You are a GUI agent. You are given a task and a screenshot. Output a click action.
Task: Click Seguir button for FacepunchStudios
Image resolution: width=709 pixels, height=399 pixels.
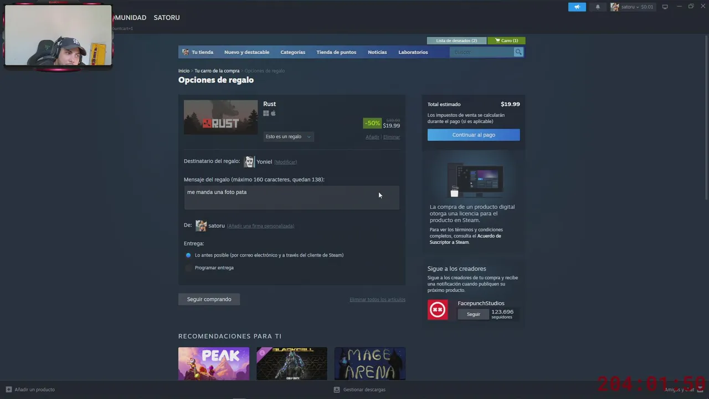pos(474,314)
